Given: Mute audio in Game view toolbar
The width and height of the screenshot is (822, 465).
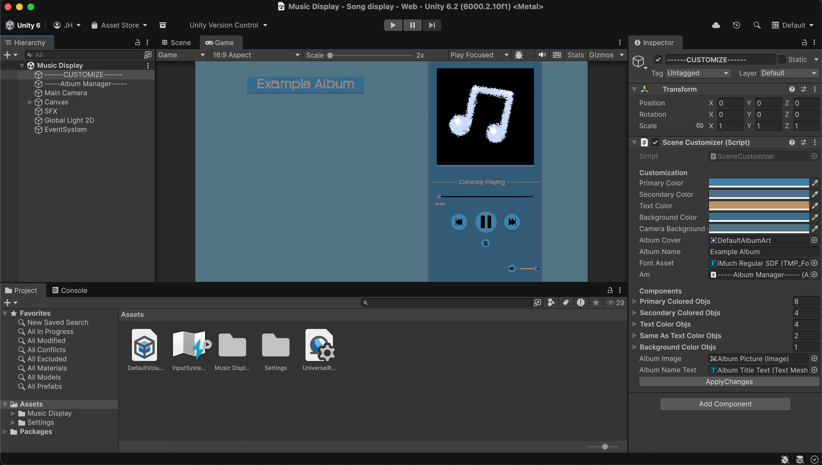Looking at the screenshot, I should coord(542,55).
